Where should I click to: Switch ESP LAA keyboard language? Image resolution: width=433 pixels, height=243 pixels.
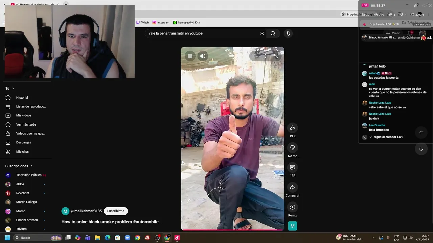tap(396, 238)
